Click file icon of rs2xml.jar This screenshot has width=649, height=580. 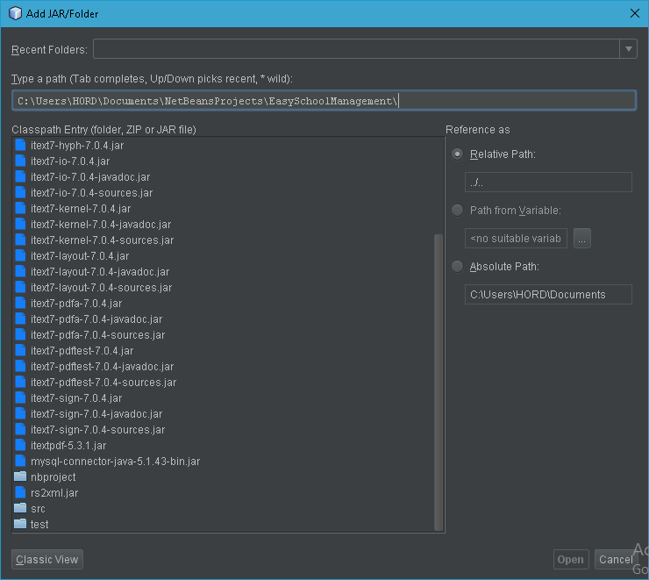(20, 492)
